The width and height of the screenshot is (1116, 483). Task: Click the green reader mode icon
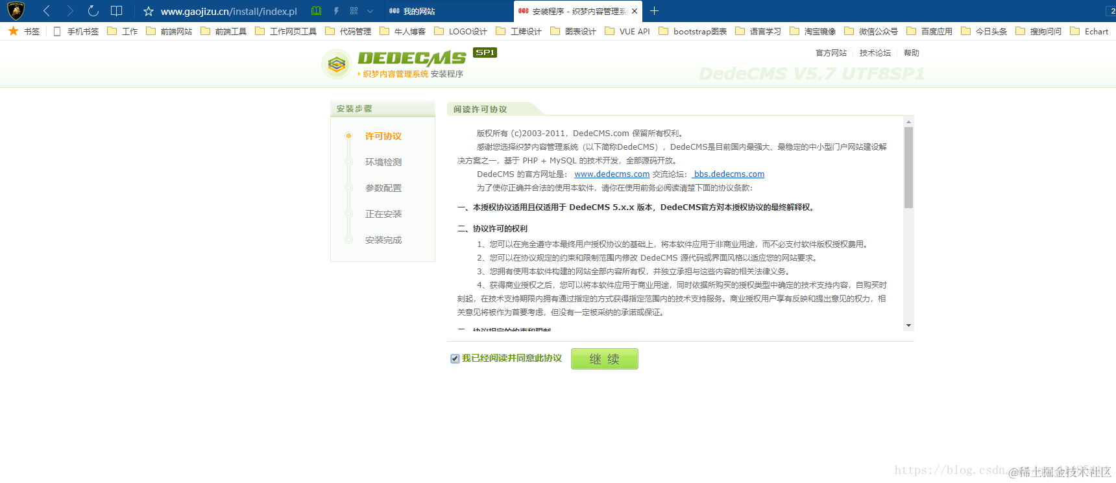coord(317,11)
